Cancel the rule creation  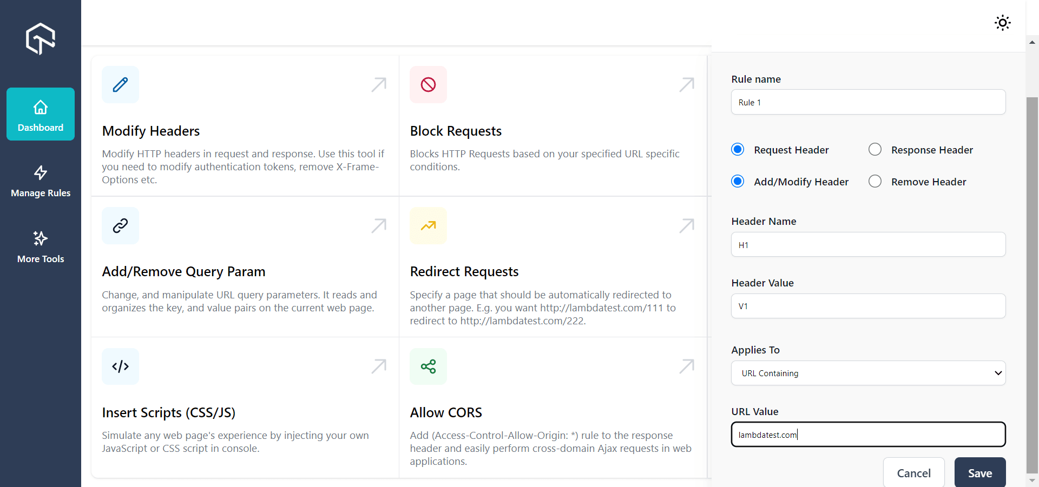(914, 472)
